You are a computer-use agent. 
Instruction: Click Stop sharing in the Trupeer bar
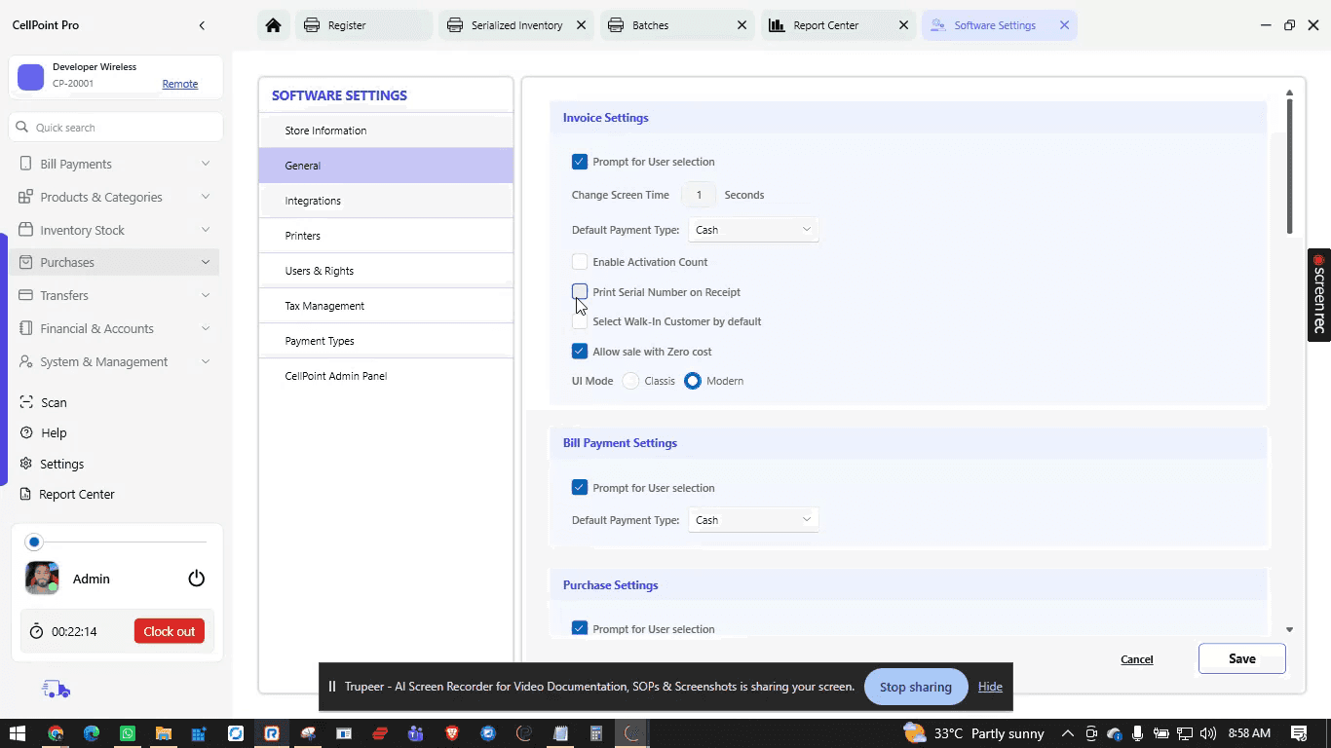click(x=916, y=687)
